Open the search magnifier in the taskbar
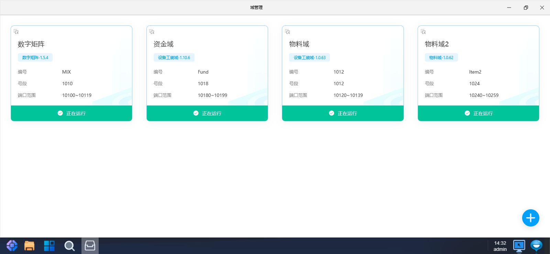Viewport: 550px width, 254px height. [69, 246]
